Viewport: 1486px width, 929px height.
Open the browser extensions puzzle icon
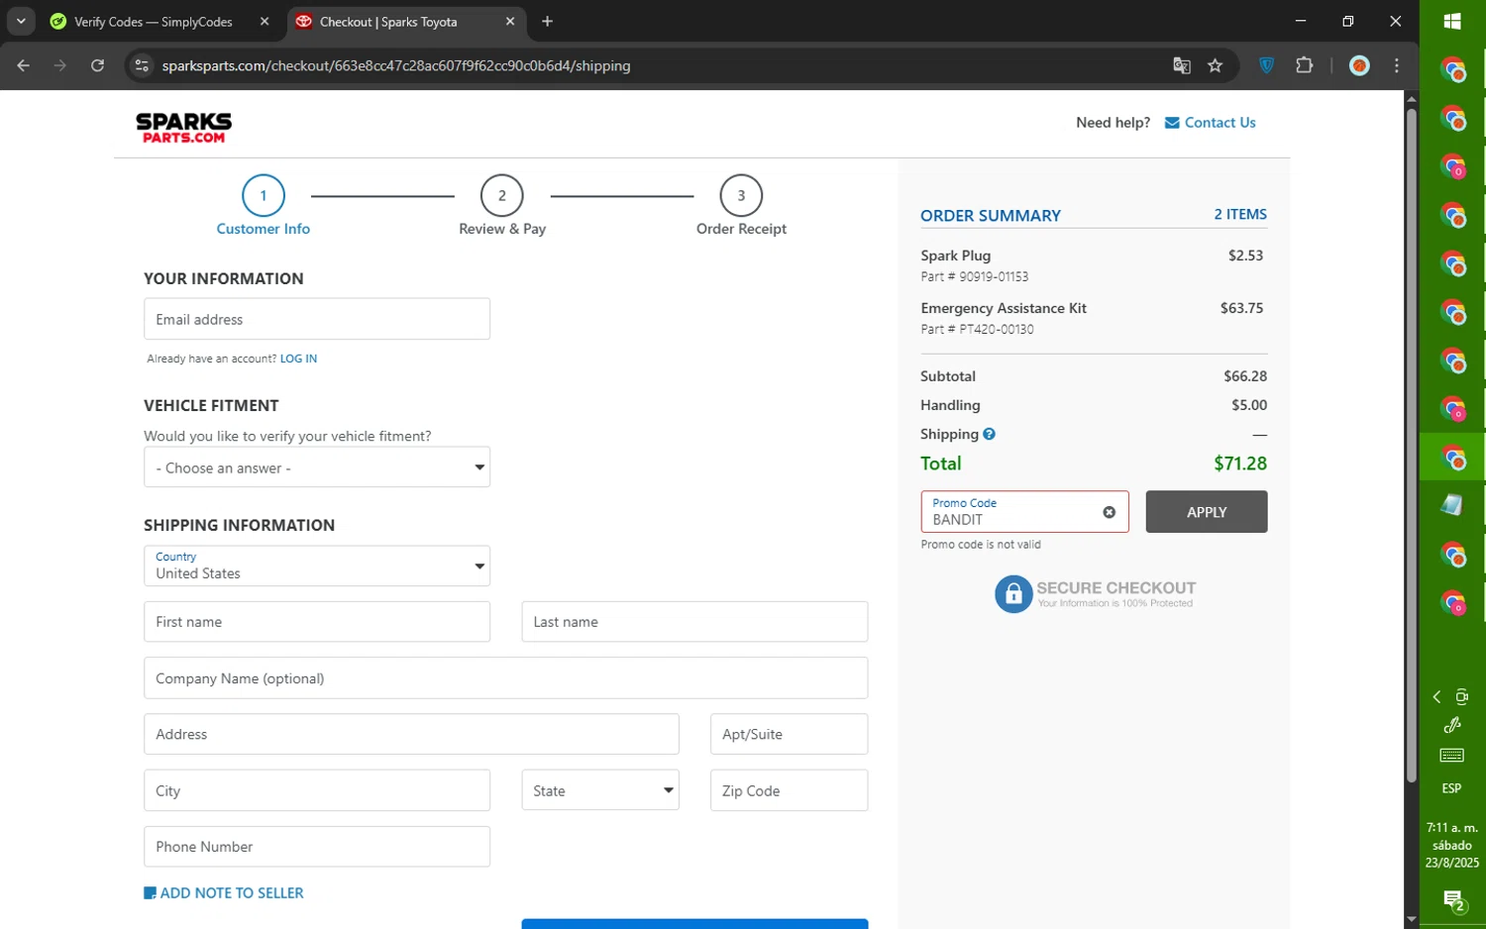[x=1304, y=65]
